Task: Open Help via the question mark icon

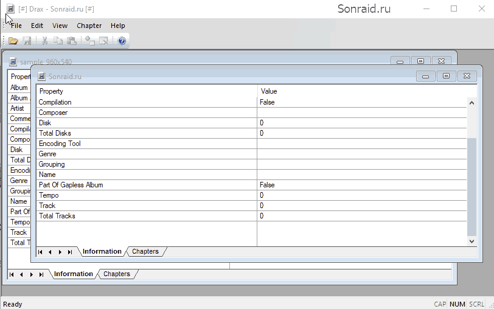Action: [x=122, y=41]
